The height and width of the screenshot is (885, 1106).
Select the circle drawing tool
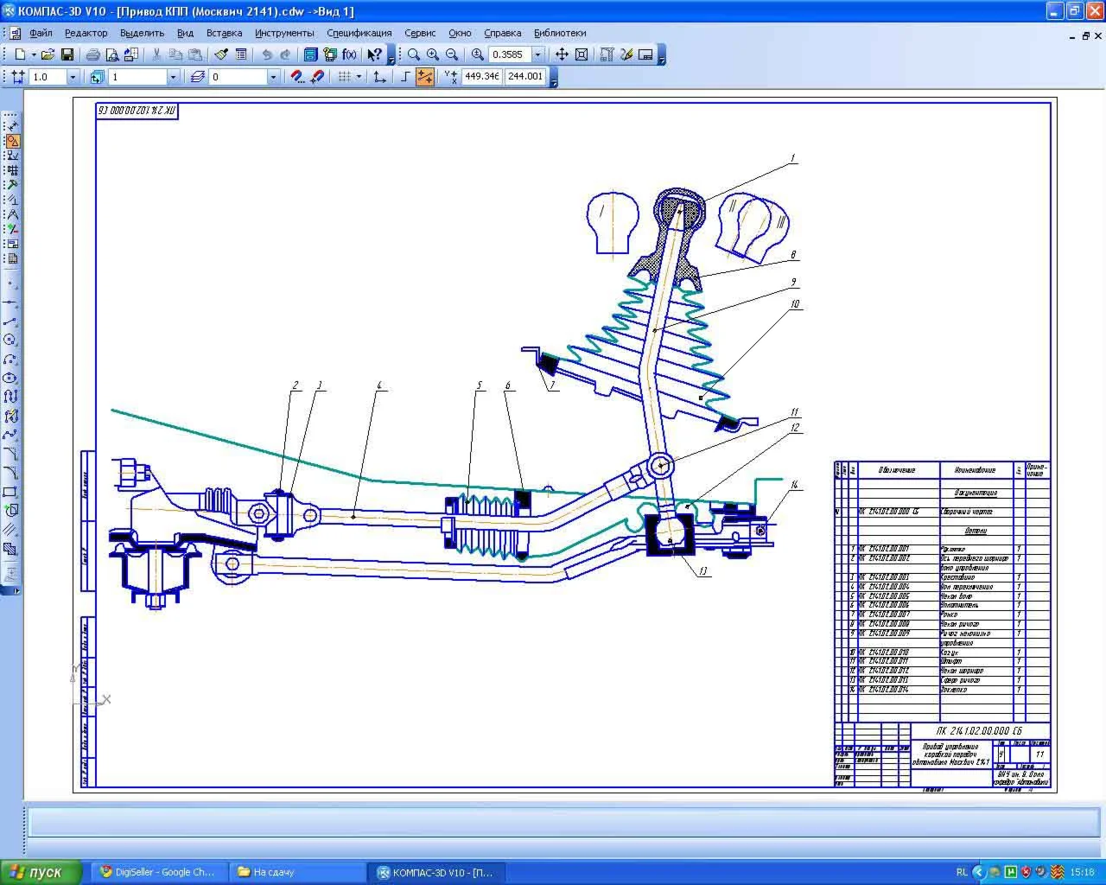click(10, 340)
